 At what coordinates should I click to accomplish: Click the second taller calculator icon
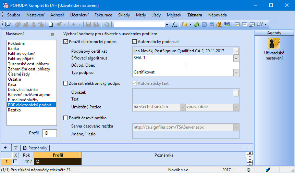pos(212,24)
